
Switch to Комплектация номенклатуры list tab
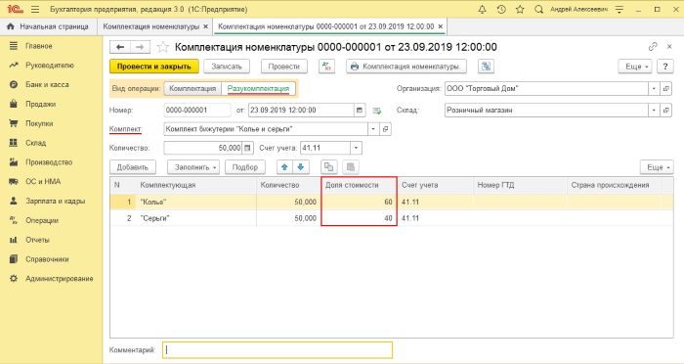coord(150,26)
